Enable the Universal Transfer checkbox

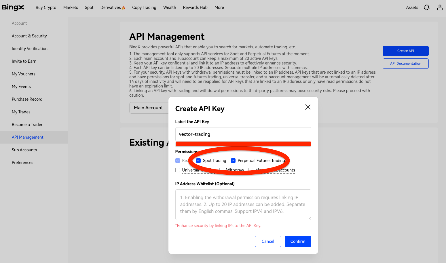(x=178, y=170)
